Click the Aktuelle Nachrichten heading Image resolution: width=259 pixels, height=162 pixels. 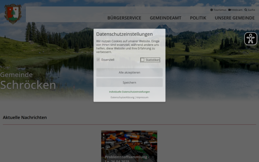pyautogui.click(x=25, y=118)
